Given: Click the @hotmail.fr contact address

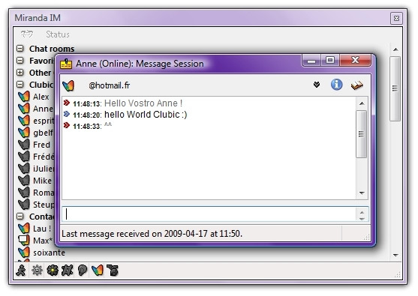Looking at the screenshot, I should coord(110,85).
